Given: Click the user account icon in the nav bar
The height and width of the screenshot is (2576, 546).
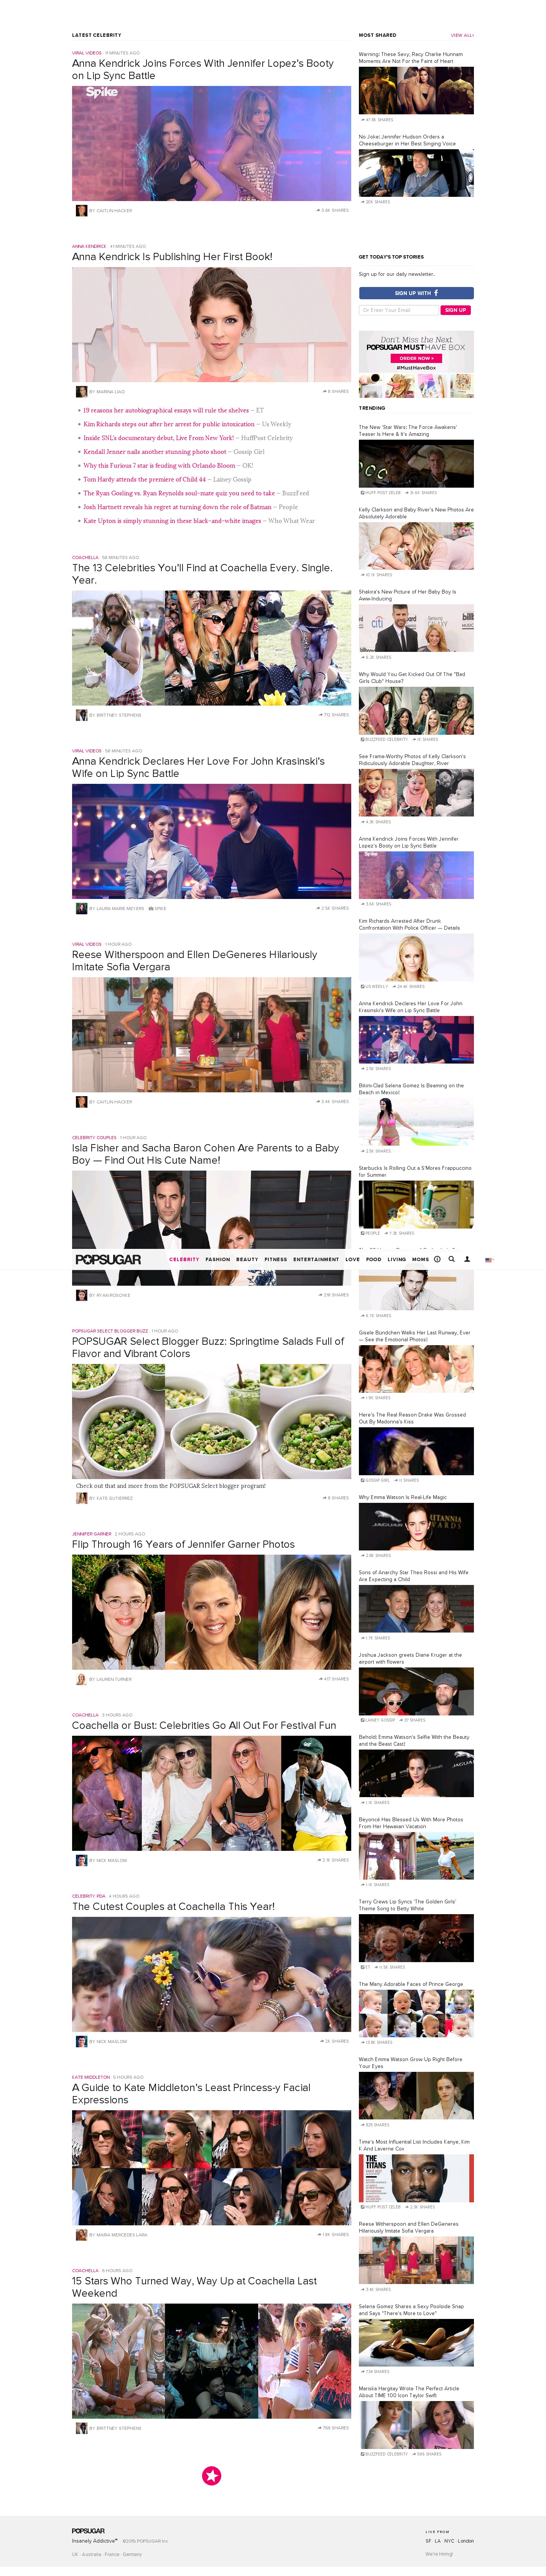Looking at the screenshot, I should 467,1259.
